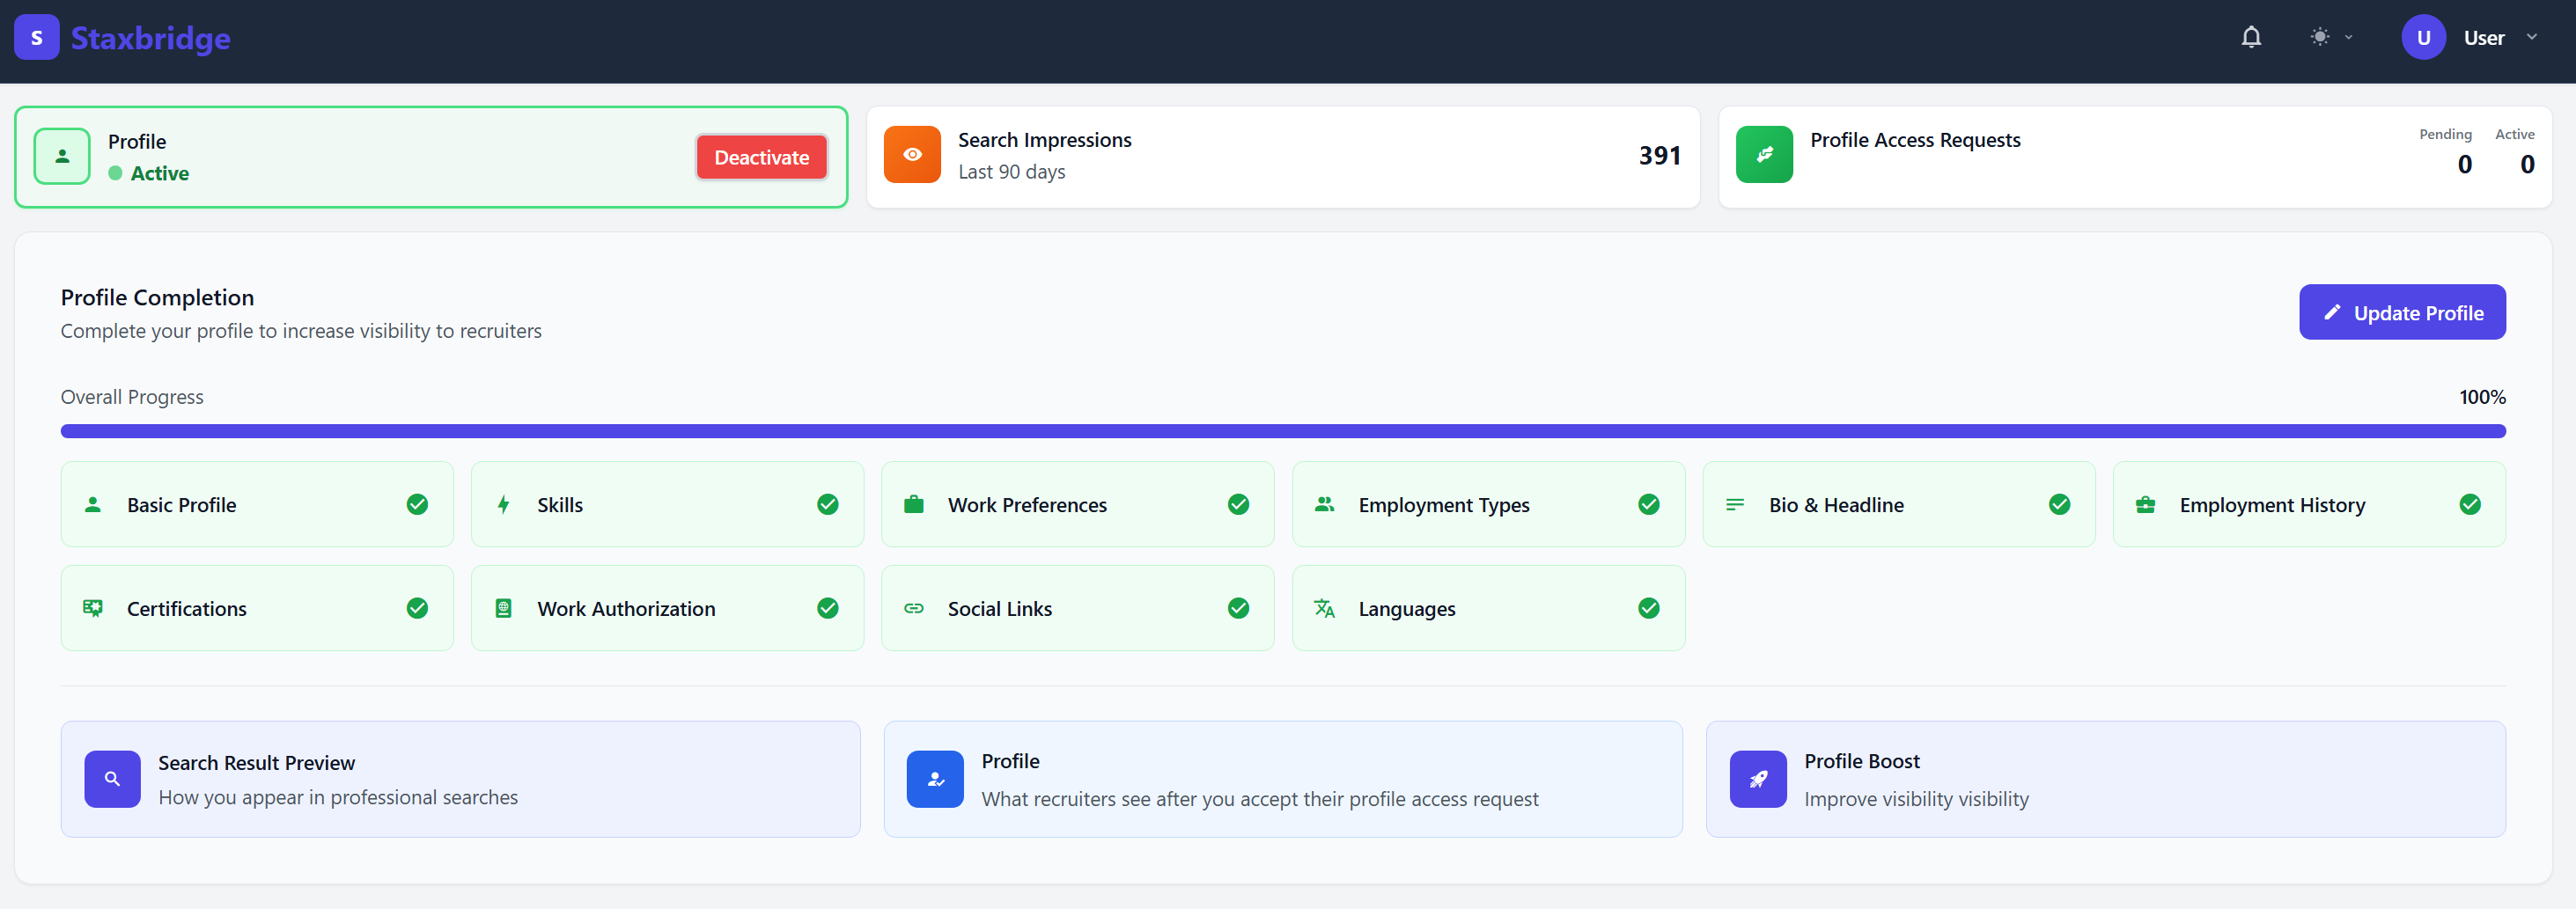Select the Search Result Preview magnifier icon

[112, 778]
